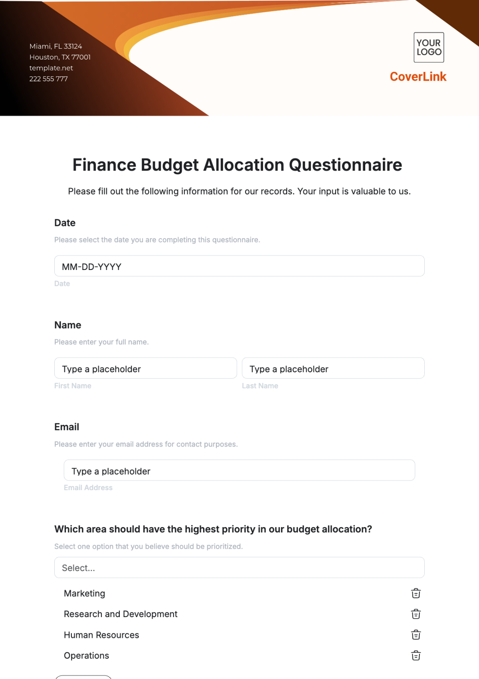The width and height of the screenshot is (479, 679).
Task: Click the Email Address input field
Action: point(239,470)
